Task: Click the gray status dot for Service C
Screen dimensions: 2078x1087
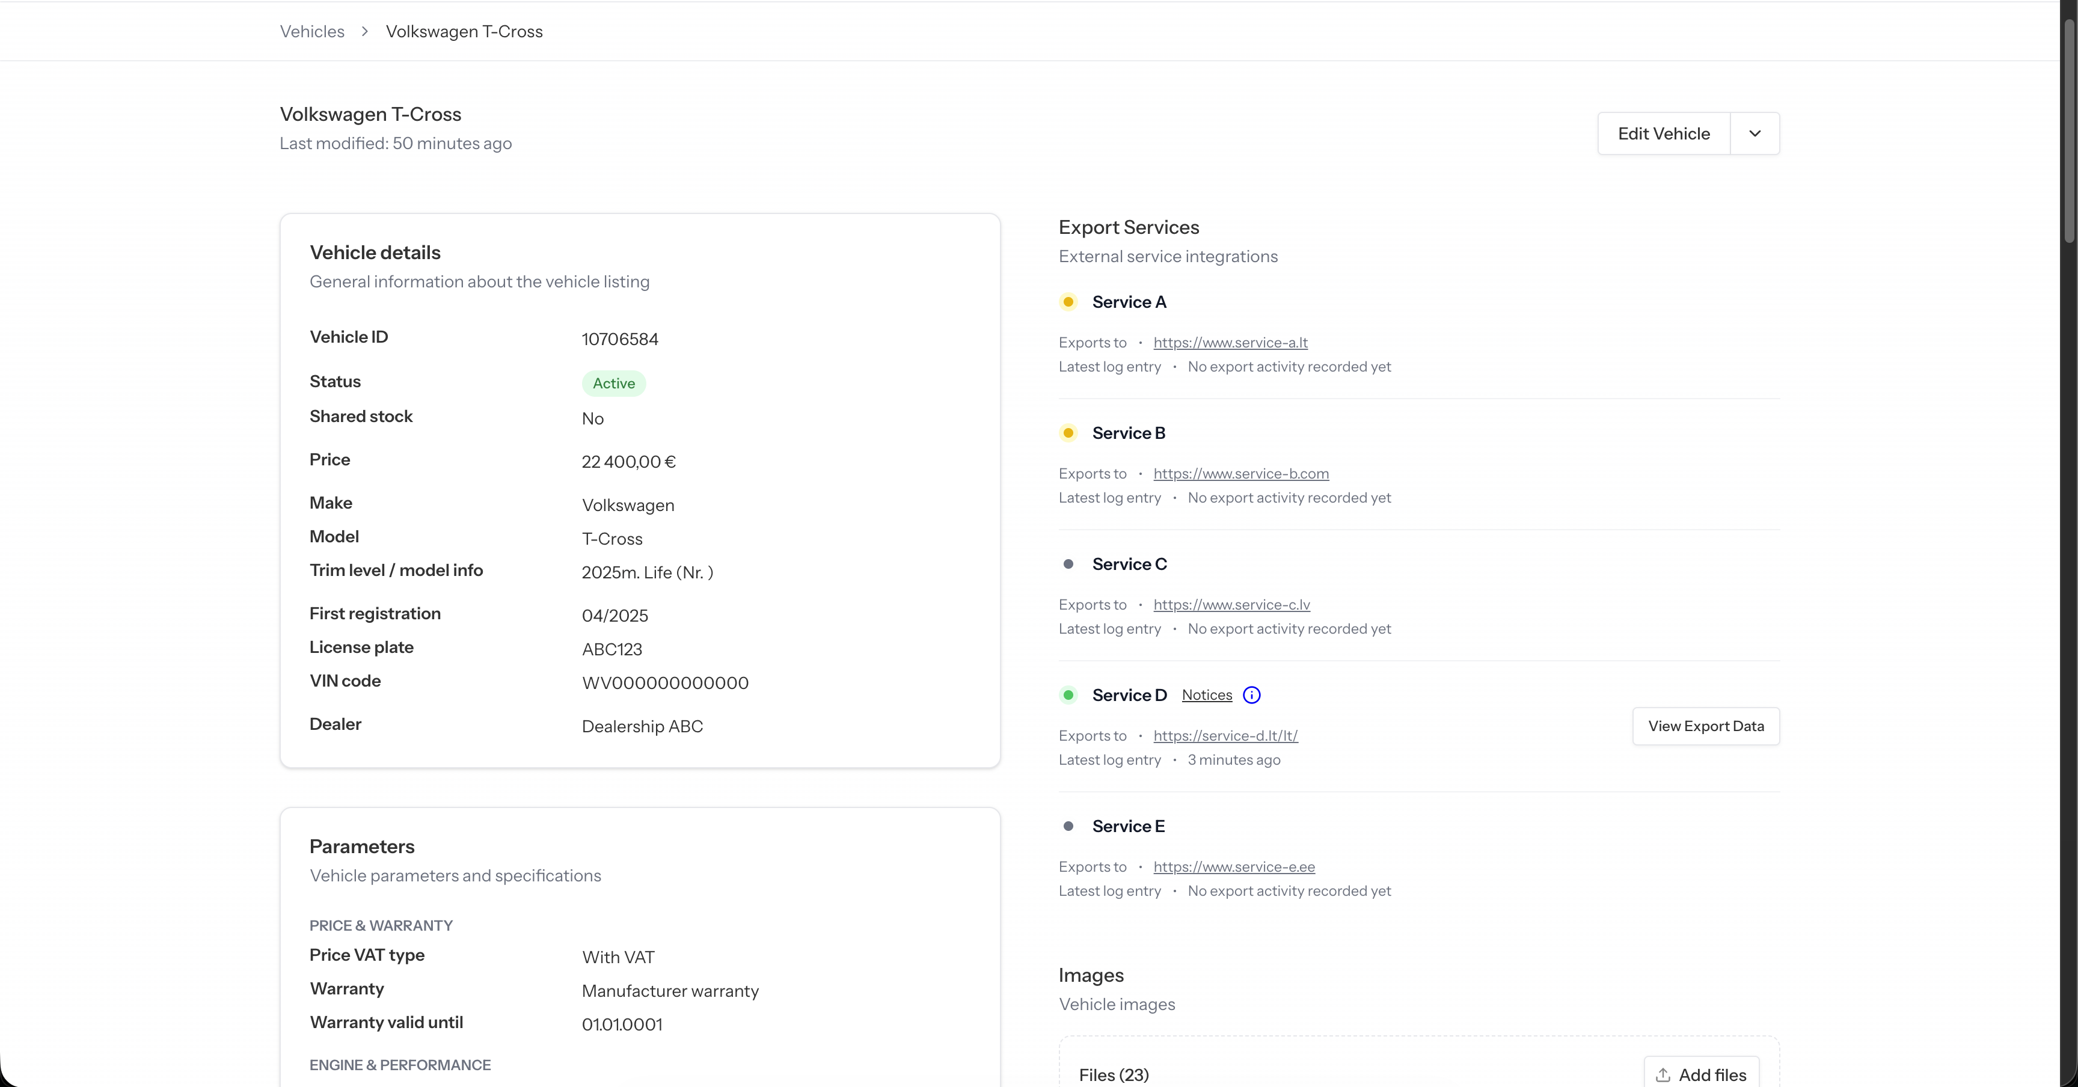Action: (x=1068, y=564)
